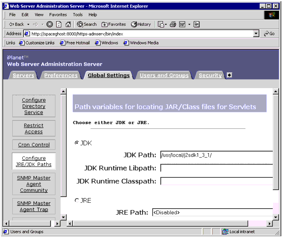The image size is (282, 237).
Task: Select the Global Settings tab
Action: click(x=108, y=75)
